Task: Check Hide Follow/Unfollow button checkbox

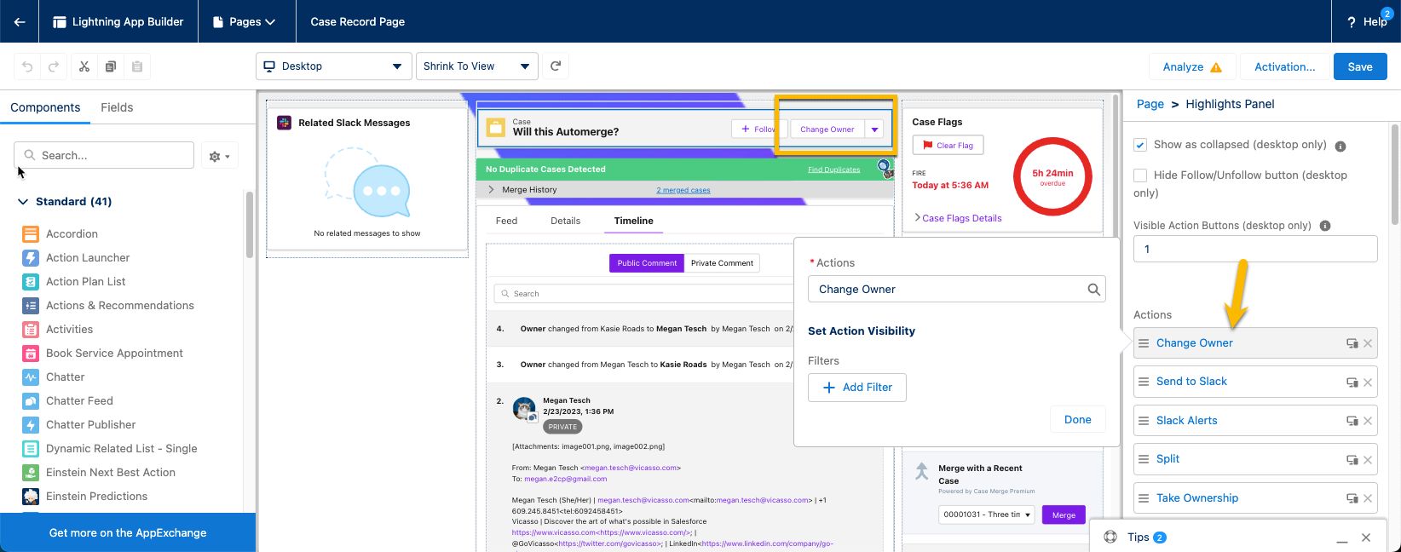Action: [1140, 175]
